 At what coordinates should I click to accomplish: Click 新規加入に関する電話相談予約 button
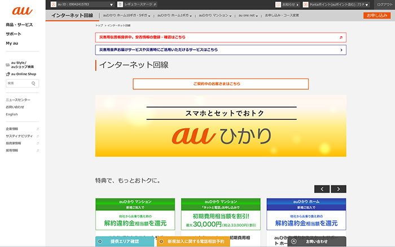(x=193, y=241)
